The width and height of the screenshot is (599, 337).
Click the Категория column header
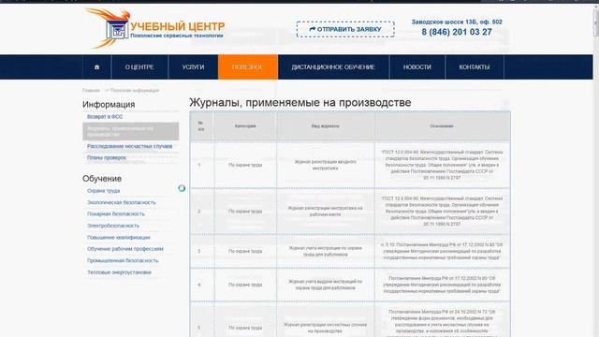245,126
